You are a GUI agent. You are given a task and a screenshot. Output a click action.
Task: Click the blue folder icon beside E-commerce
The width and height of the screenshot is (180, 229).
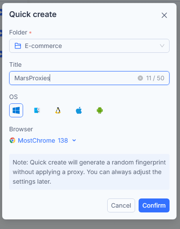pyautogui.click(x=18, y=46)
